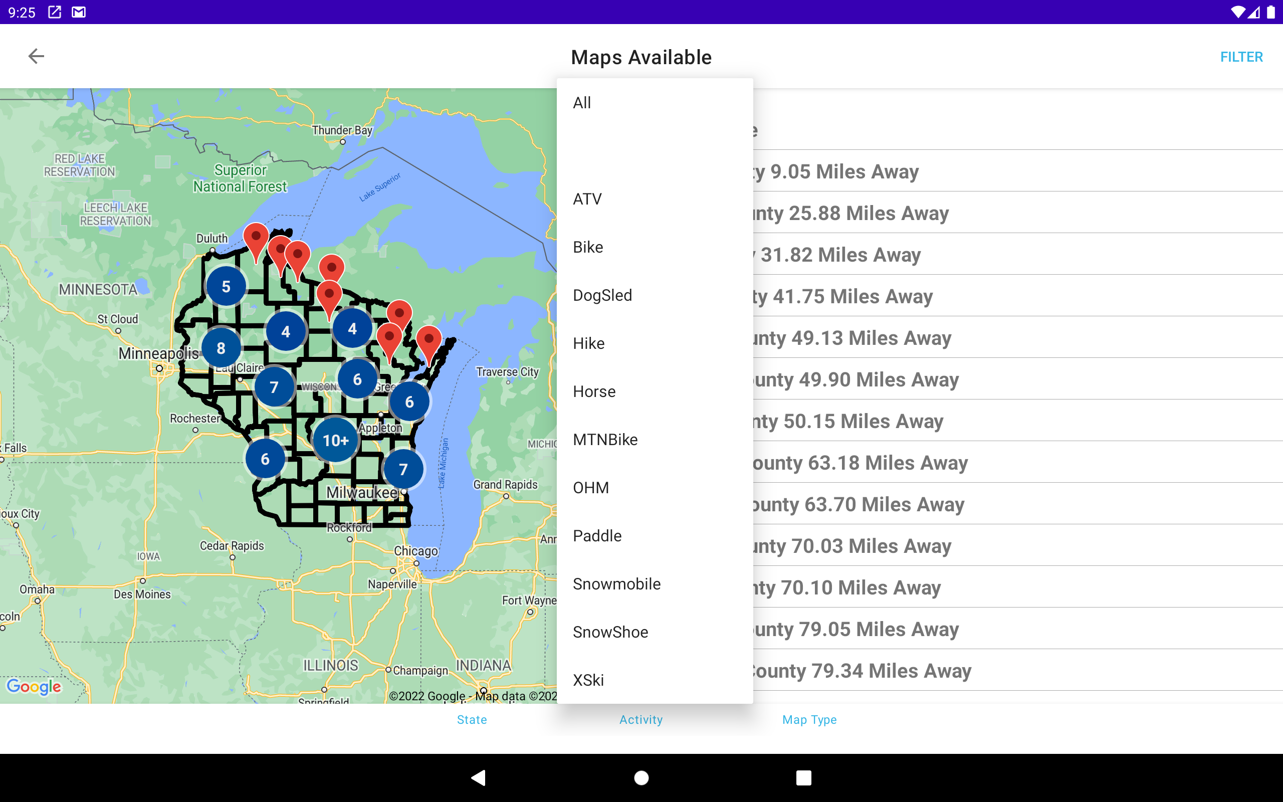Screen dimensions: 1283x802
Task: Tap cluster 6 in southwest Wisconsin
Action: [265, 459]
